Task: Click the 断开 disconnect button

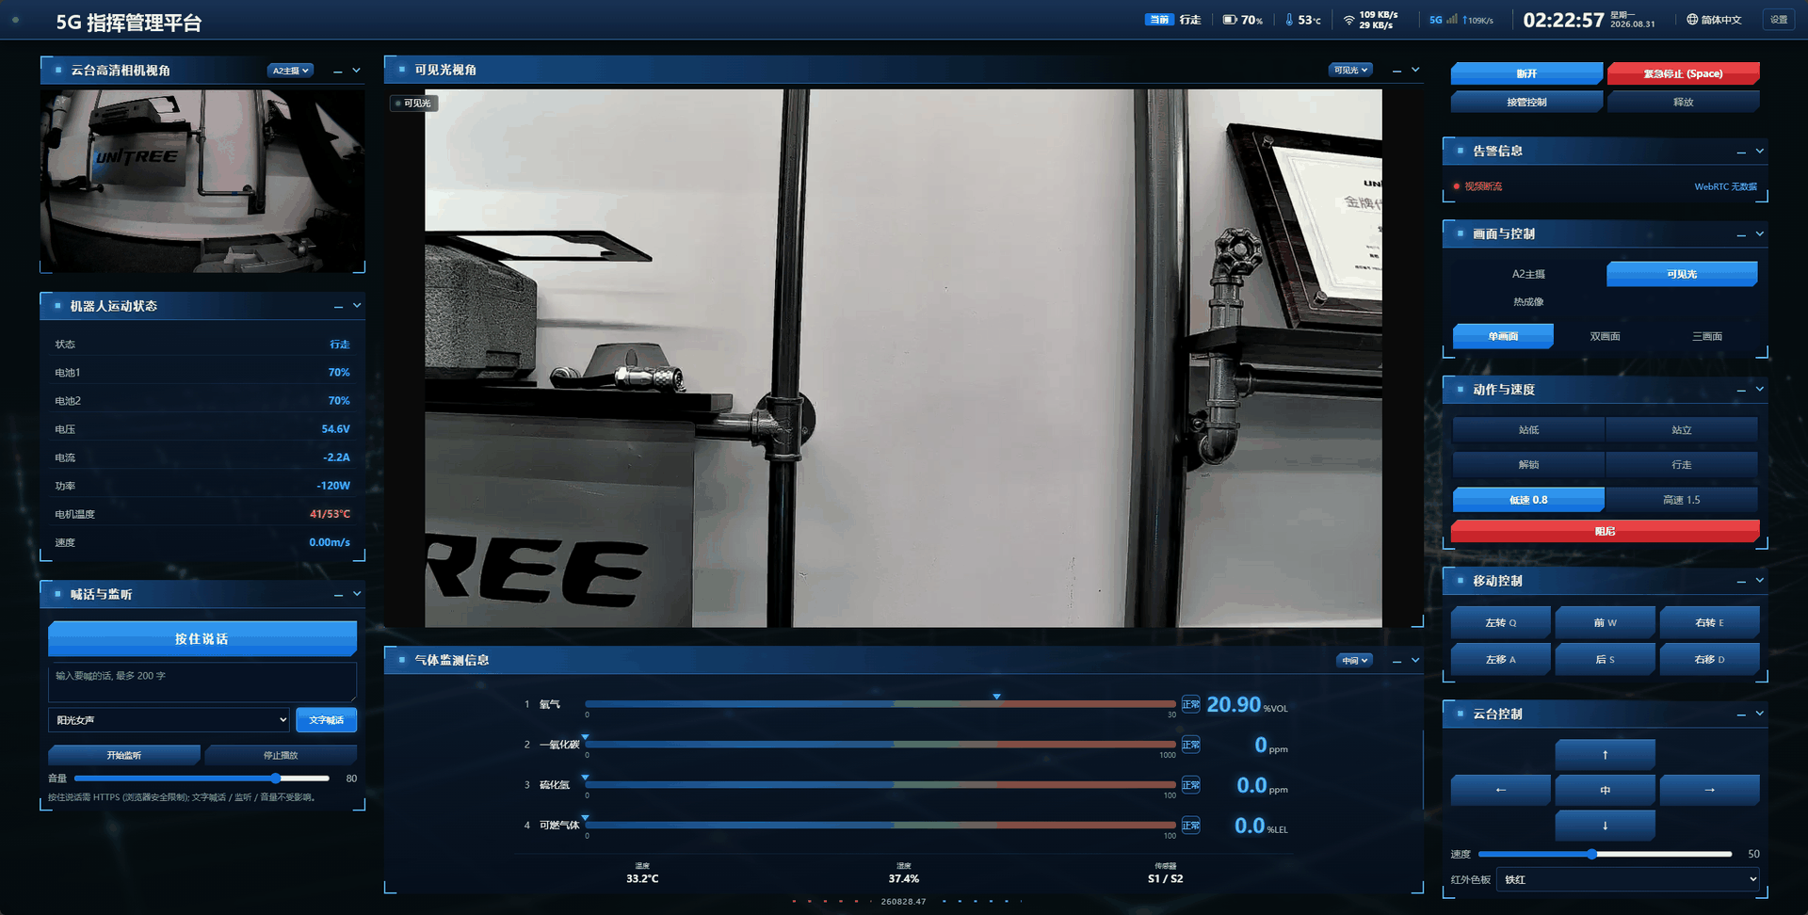Action: click(1526, 73)
